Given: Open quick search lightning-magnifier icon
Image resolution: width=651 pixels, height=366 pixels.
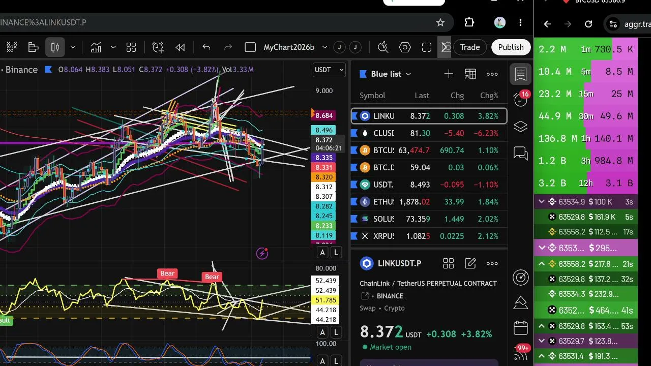Looking at the screenshot, I should coord(383,47).
